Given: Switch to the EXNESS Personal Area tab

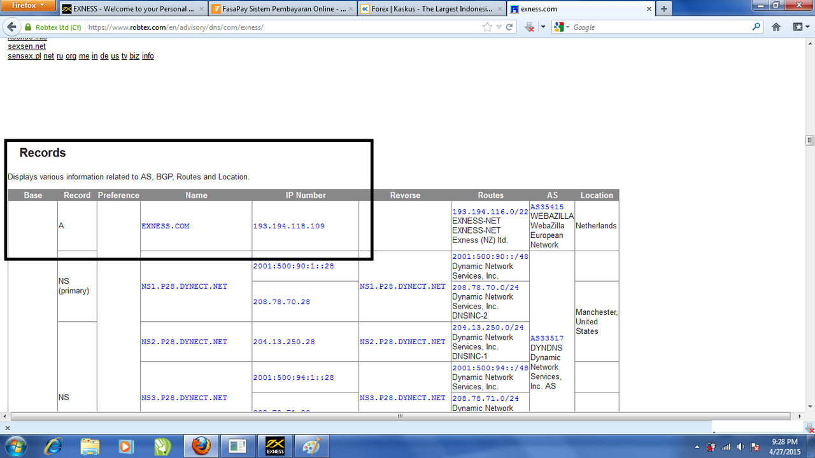Looking at the screenshot, I should click(x=134, y=9).
